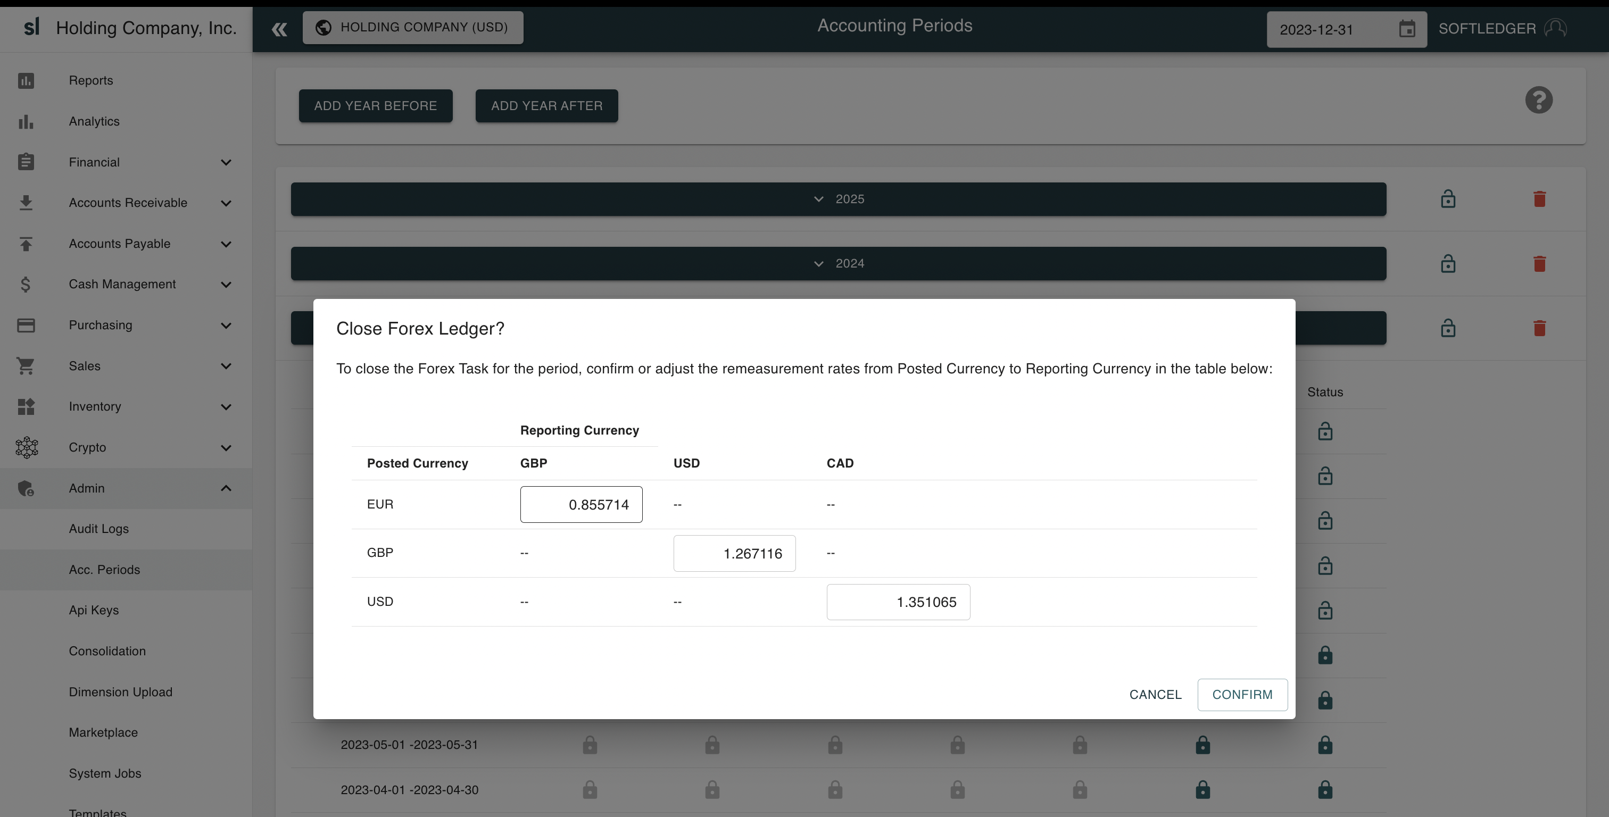1609x817 pixels.
Task: Toggle lock for year 2024
Action: click(x=1448, y=264)
